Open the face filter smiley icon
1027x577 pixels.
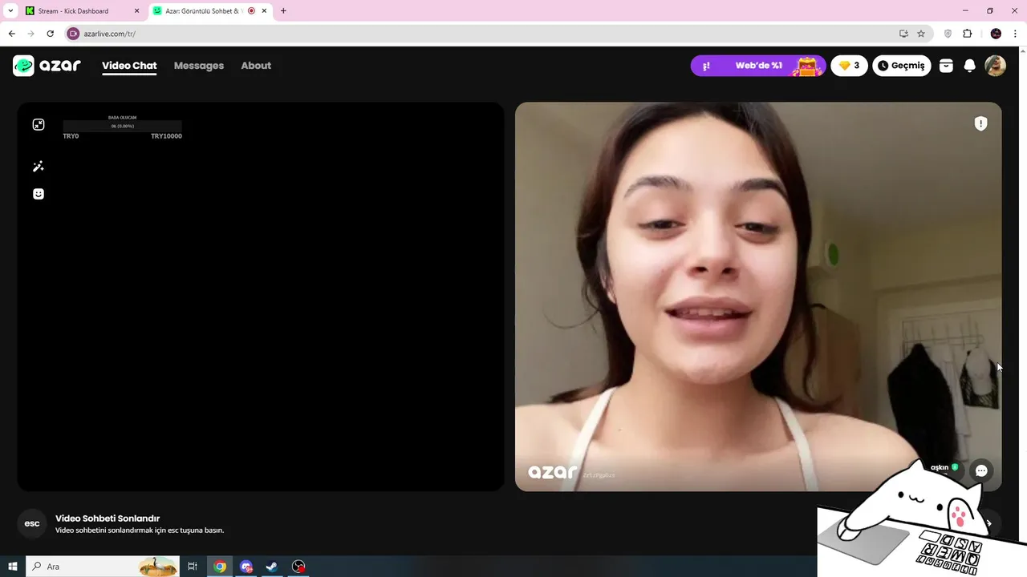point(39,194)
